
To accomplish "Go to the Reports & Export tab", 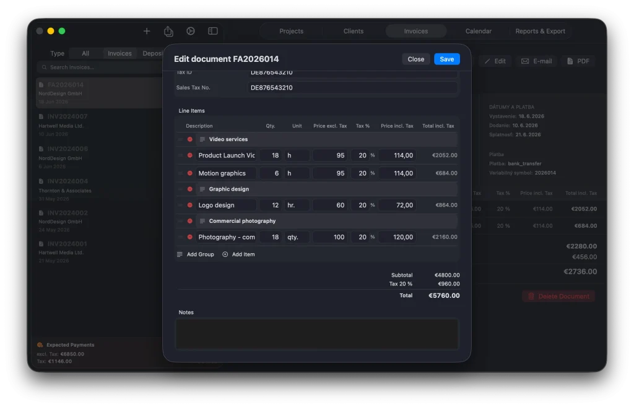I will tap(540, 31).
